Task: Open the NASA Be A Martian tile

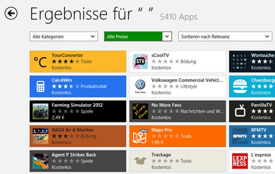Action: coord(78,136)
